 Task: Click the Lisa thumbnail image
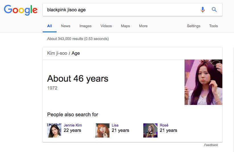click(x=102, y=130)
